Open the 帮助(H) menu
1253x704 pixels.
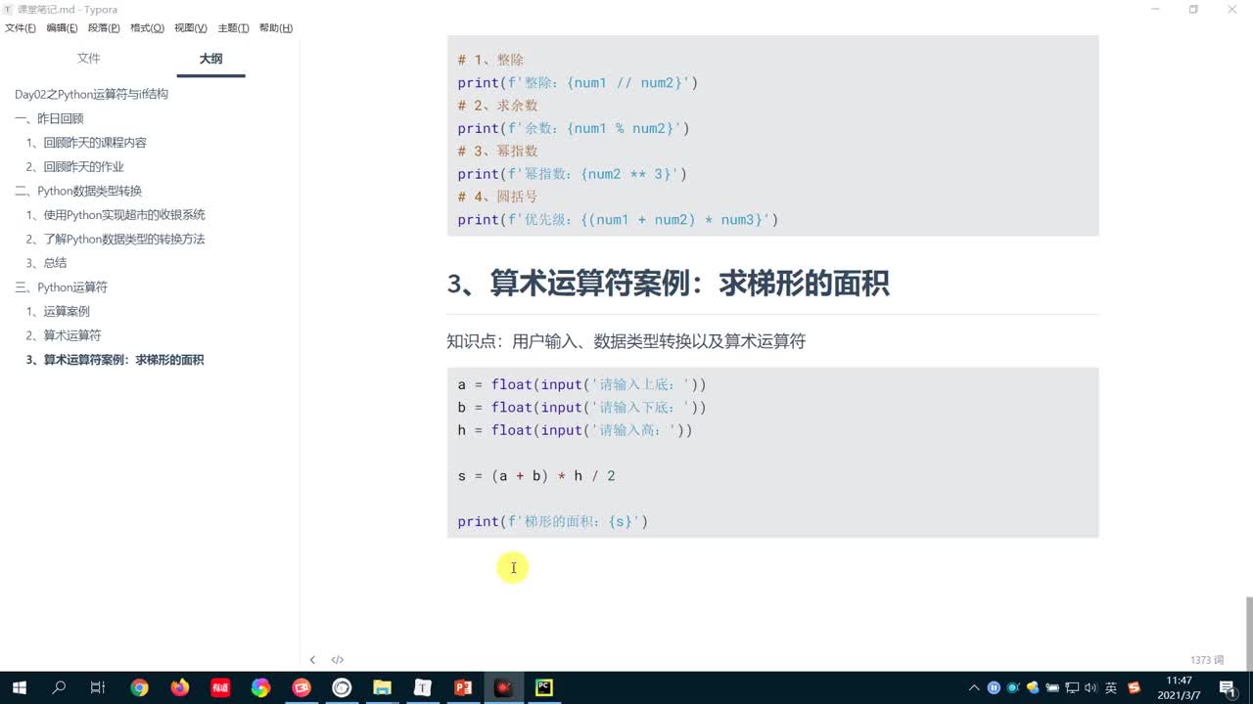276,27
